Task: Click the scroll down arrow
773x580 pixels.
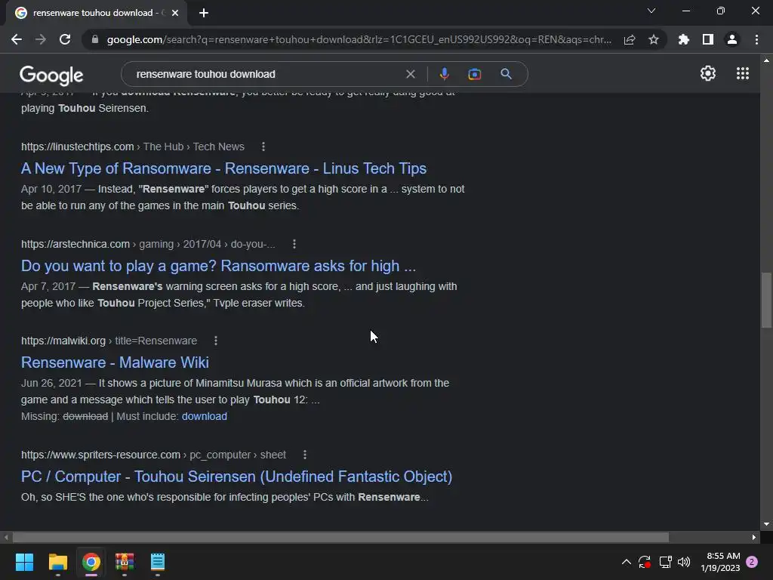Action: [x=766, y=524]
